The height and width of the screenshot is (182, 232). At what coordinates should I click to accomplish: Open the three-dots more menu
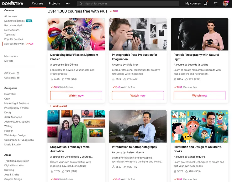tap(68, 3)
